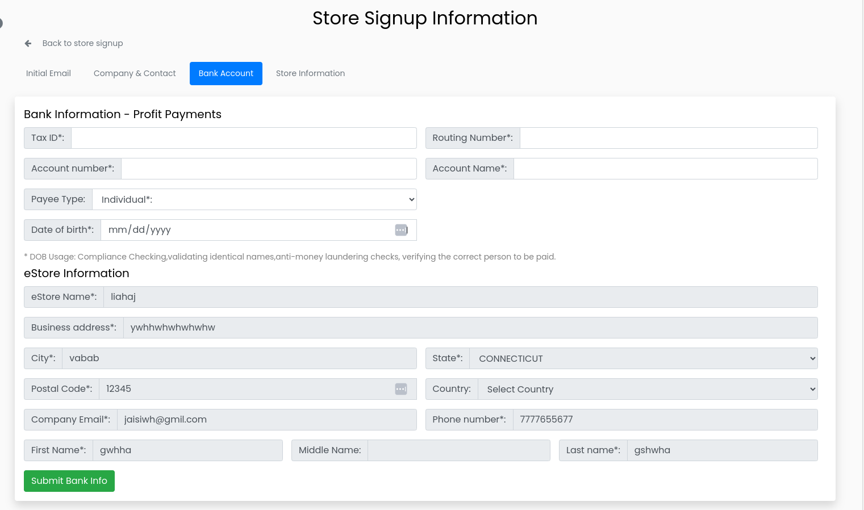Click the icon in Date of birth field

tap(401, 230)
